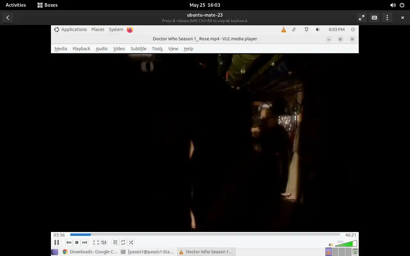Open the Help menu
This screenshot has width=410, height=256.
coord(188,49)
